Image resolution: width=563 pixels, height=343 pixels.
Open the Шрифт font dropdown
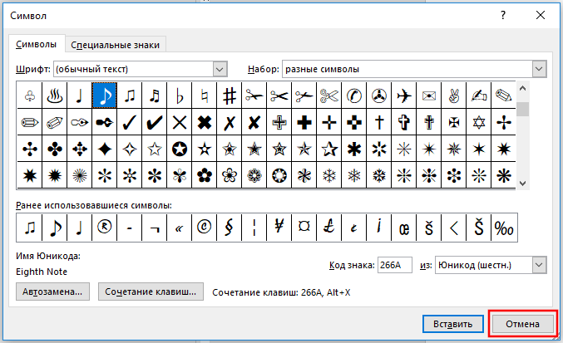pyautogui.click(x=220, y=69)
